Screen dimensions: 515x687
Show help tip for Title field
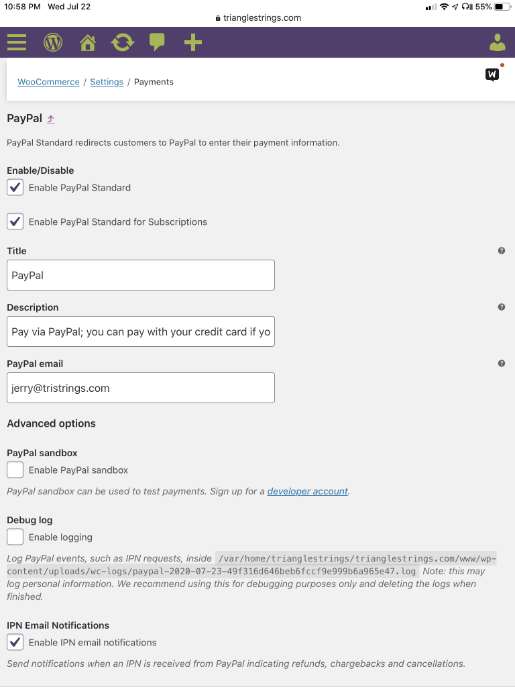[x=502, y=251]
